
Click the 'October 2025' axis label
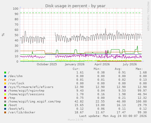47,64
